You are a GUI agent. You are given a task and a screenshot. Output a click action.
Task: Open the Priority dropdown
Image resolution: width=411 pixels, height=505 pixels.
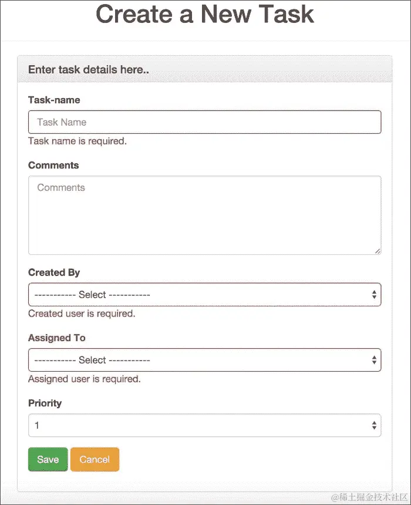pos(204,425)
